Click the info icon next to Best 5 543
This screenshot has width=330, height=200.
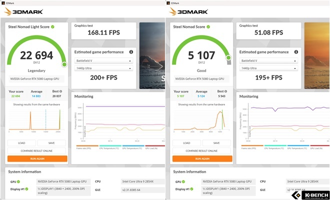coord(226,91)
